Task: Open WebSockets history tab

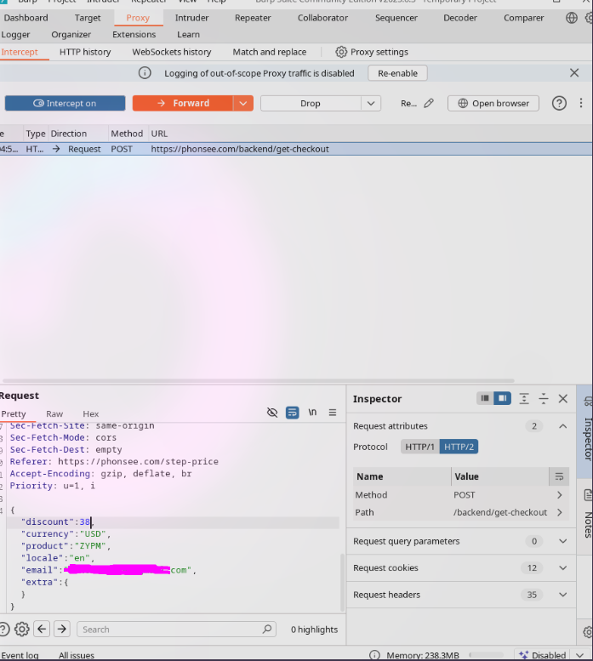Action: pos(172,52)
